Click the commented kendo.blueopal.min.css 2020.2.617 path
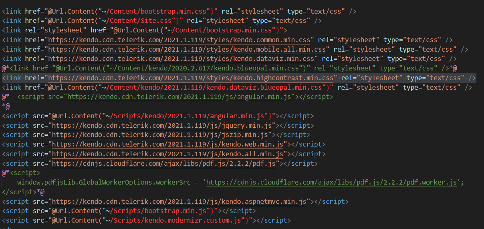Viewport: 484px width, 229px height. 205,68
